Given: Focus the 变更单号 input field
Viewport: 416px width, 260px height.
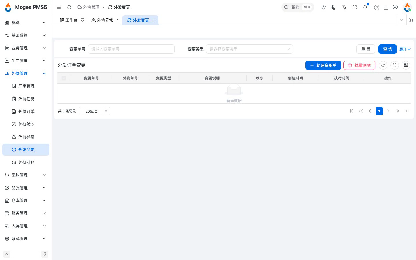Looking at the screenshot, I should [131, 49].
